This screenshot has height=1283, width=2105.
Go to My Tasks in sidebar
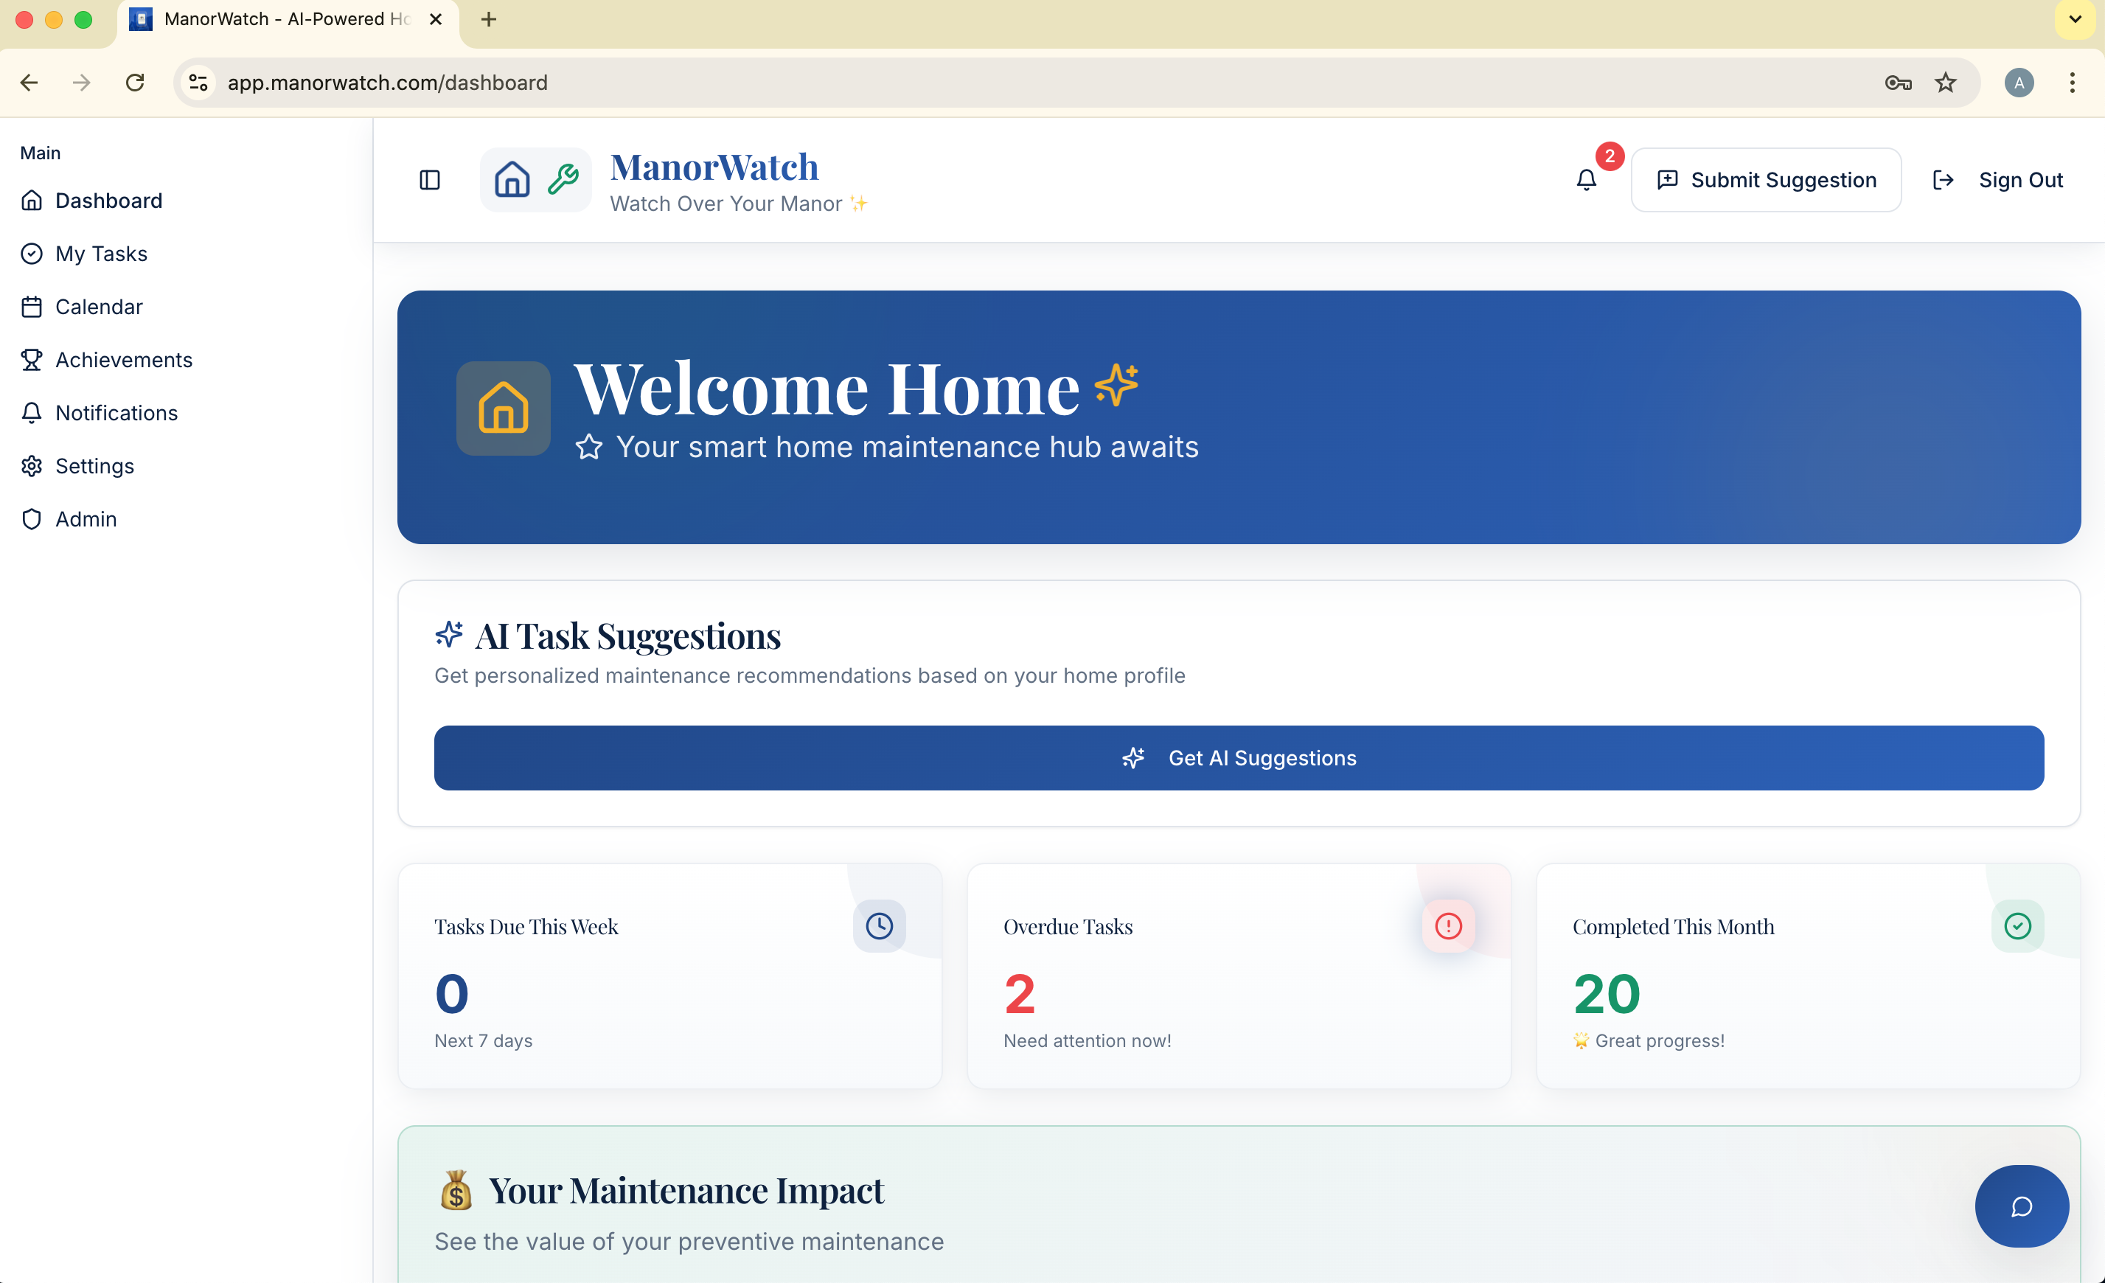101,254
